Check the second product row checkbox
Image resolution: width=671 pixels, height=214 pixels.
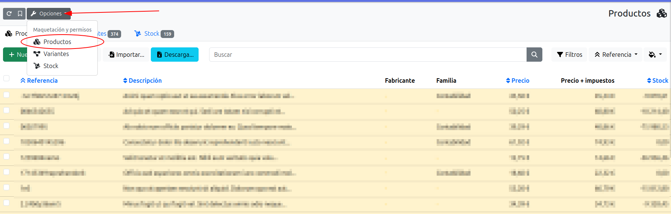[x=6, y=110]
